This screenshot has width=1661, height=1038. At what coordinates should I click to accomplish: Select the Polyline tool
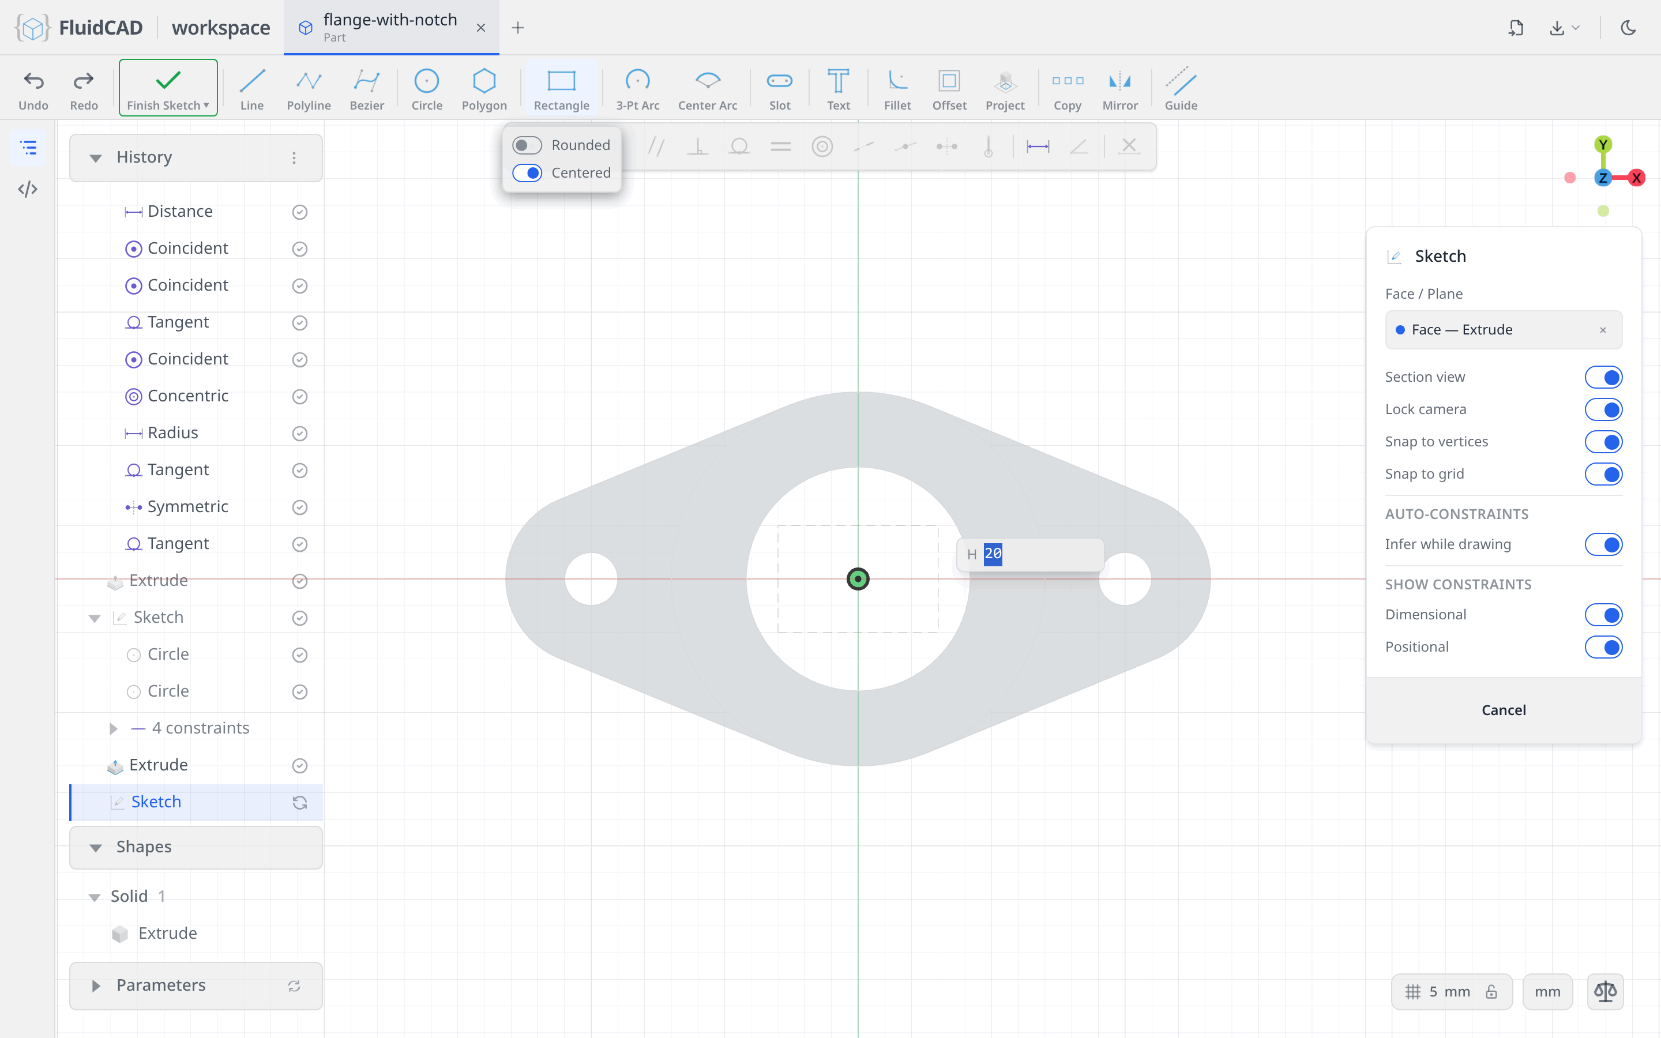(x=309, y=89)
